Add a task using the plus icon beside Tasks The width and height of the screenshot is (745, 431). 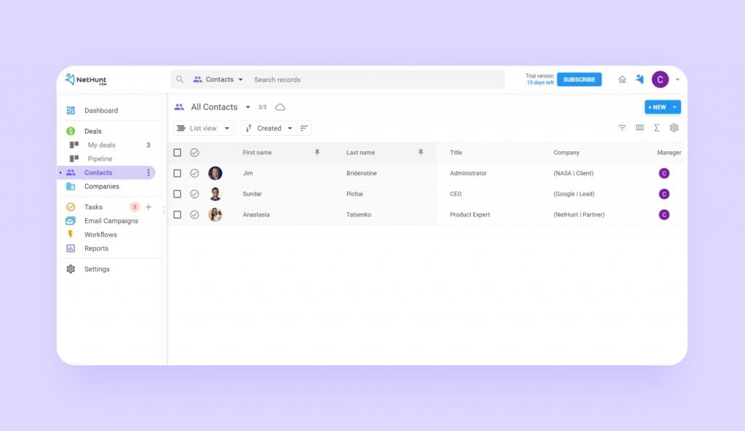pyautogui.click(x=148, y=206)
